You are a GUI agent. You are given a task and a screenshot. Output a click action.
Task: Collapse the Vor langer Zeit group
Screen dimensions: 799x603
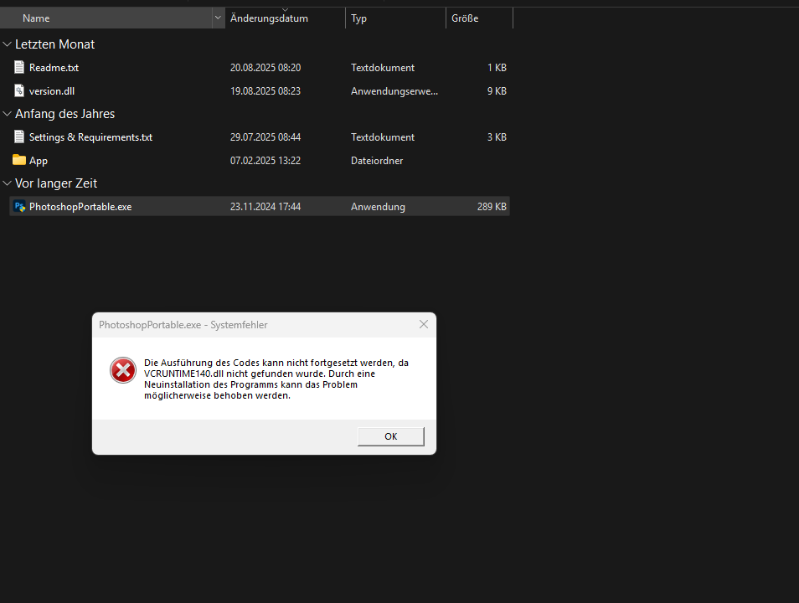click(x=8, y=183)
